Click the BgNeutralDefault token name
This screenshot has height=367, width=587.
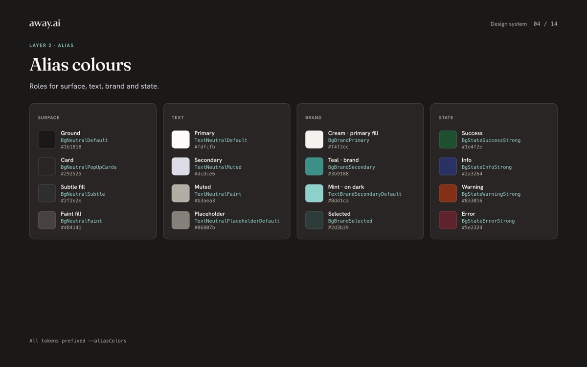(84, 140)
